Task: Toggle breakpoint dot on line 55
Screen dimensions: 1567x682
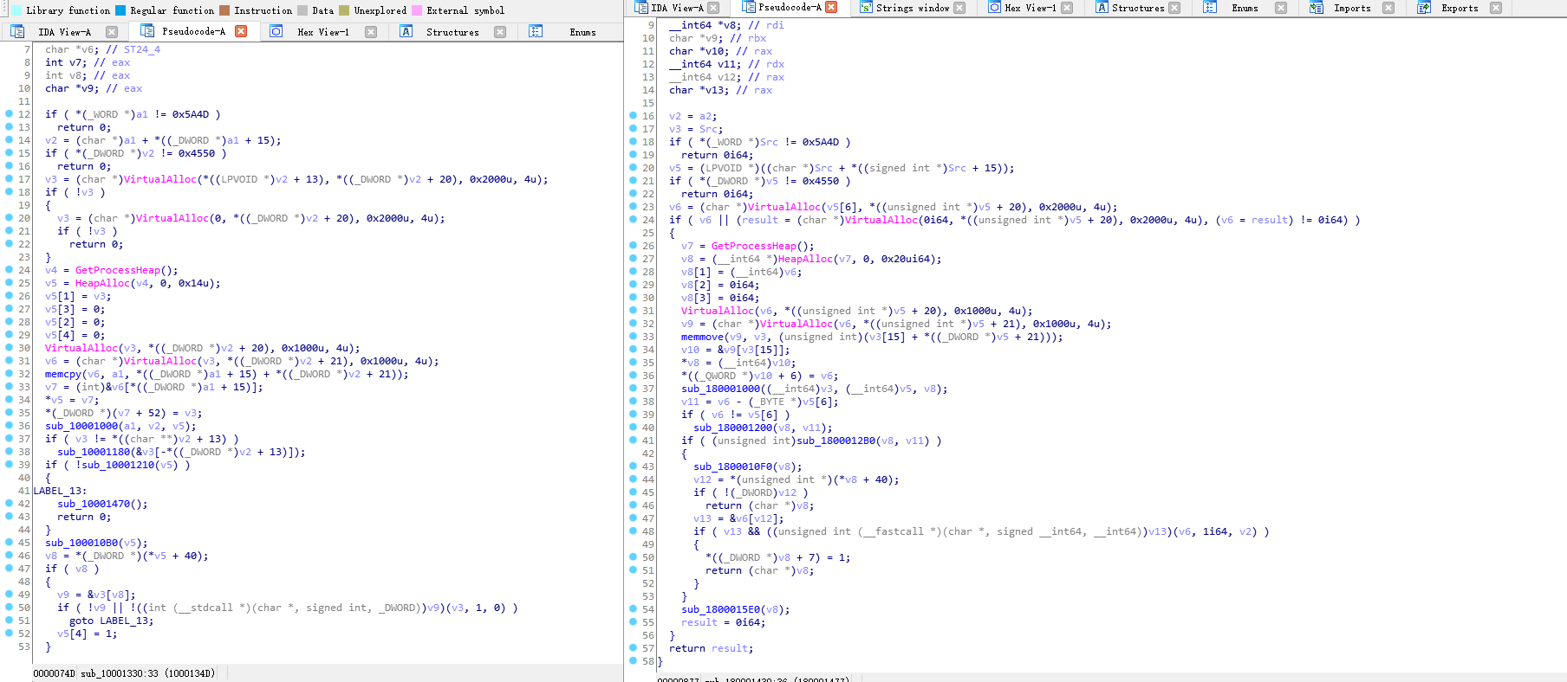Action: [633, 622]
